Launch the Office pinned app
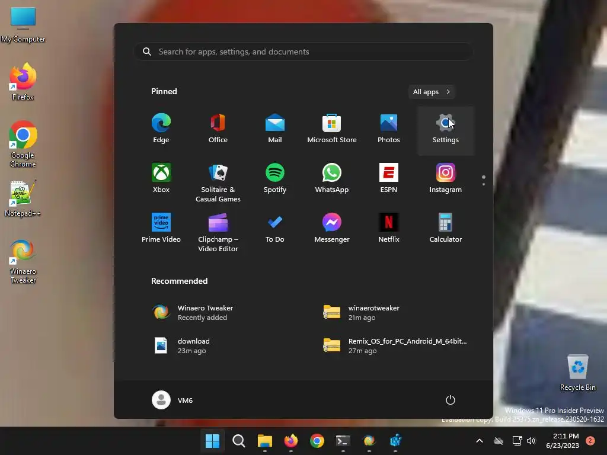 (218, 129)
